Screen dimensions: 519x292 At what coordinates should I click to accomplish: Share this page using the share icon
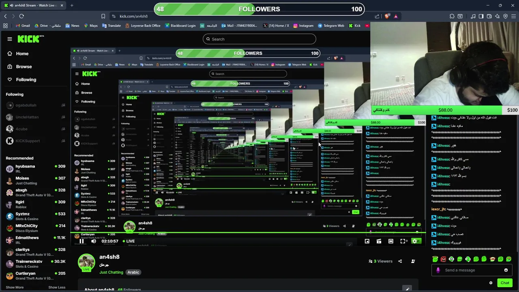point(377,16)
